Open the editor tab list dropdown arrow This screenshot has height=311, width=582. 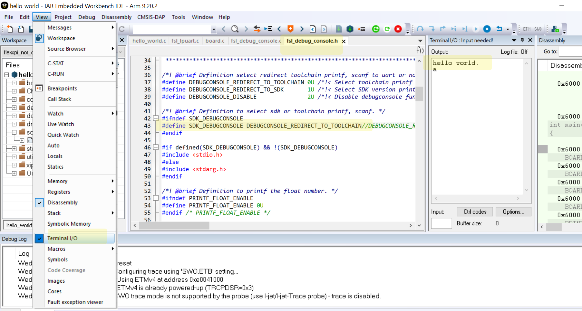tap(420, 41)
